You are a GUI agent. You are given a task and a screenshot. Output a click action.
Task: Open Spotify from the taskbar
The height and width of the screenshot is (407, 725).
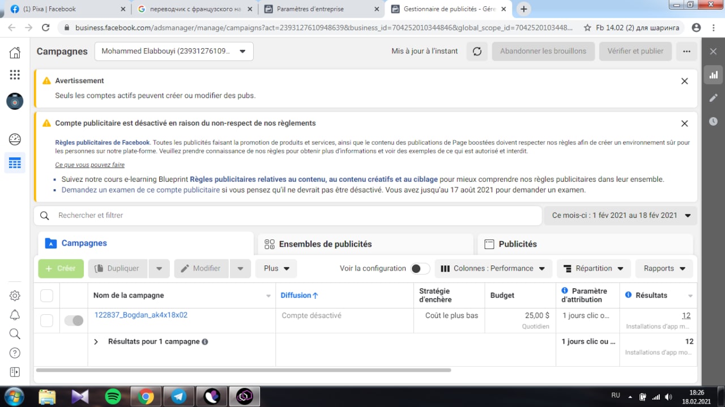(113, 396)
